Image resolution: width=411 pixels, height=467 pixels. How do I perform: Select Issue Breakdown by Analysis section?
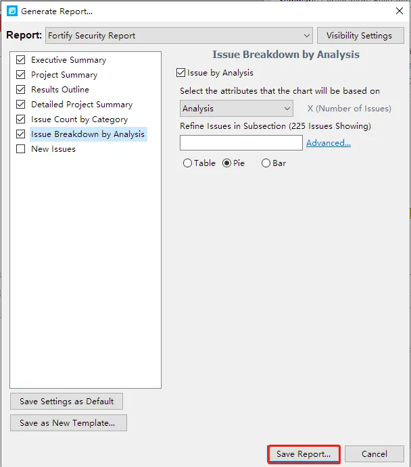click(x=88, y=134)
